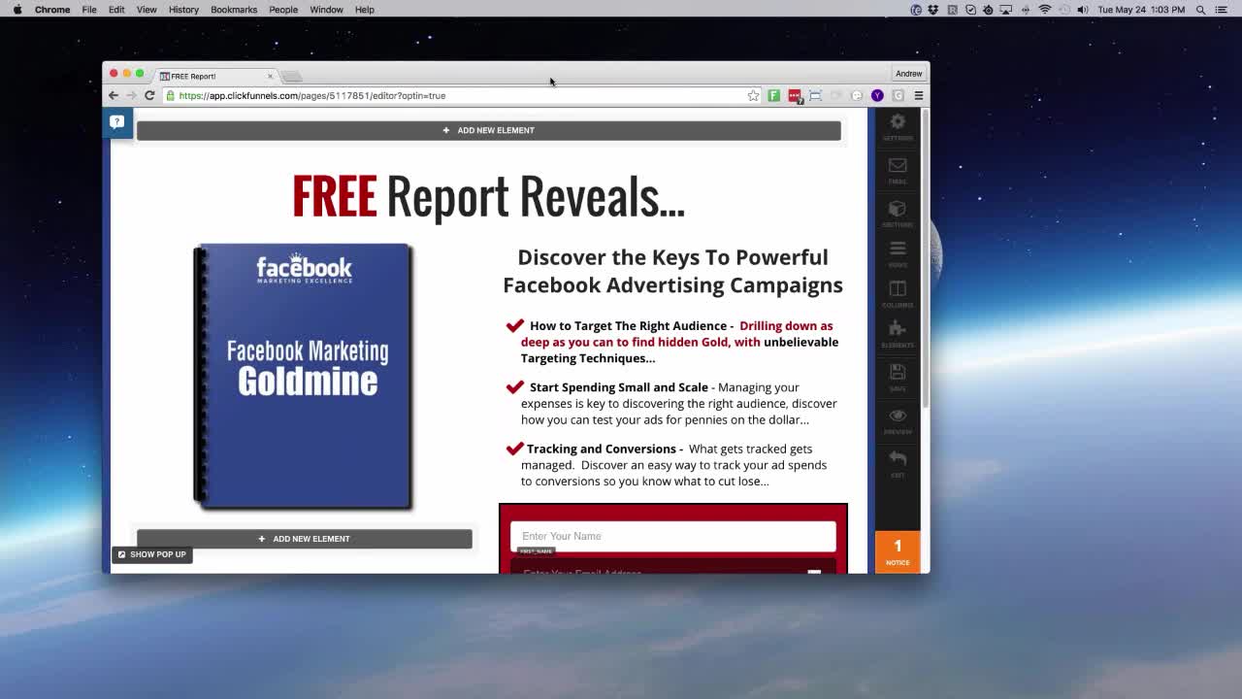Exit the editor with the arrow icon
The width and height of the screenshot is (1242, 699).
coord(898,462)
